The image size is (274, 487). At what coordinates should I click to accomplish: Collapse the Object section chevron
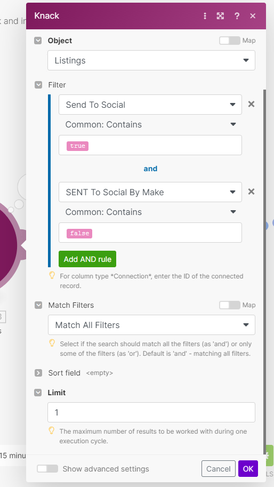[38, 41]
